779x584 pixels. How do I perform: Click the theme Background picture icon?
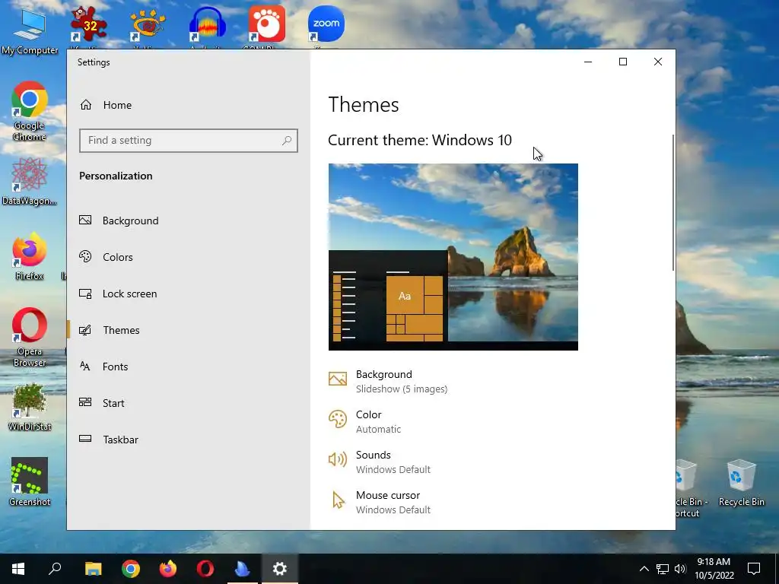[338, 379]
